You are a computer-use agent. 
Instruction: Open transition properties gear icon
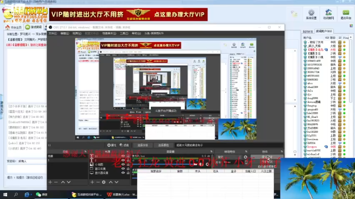click(246, 157)
